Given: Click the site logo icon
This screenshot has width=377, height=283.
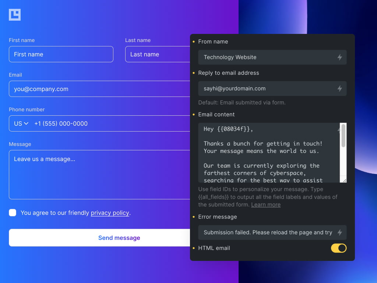Looking at the screenshot, I should (x=15, y=15).
